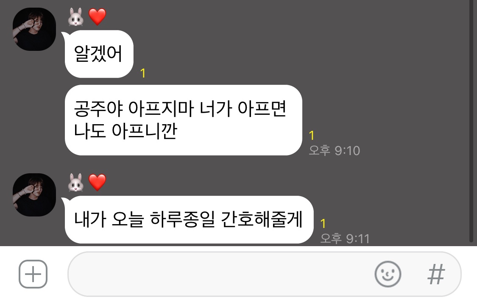Tap red heart in top sender name
The image size is (477, 308).
pyautogui.click(x=98, y=17)
